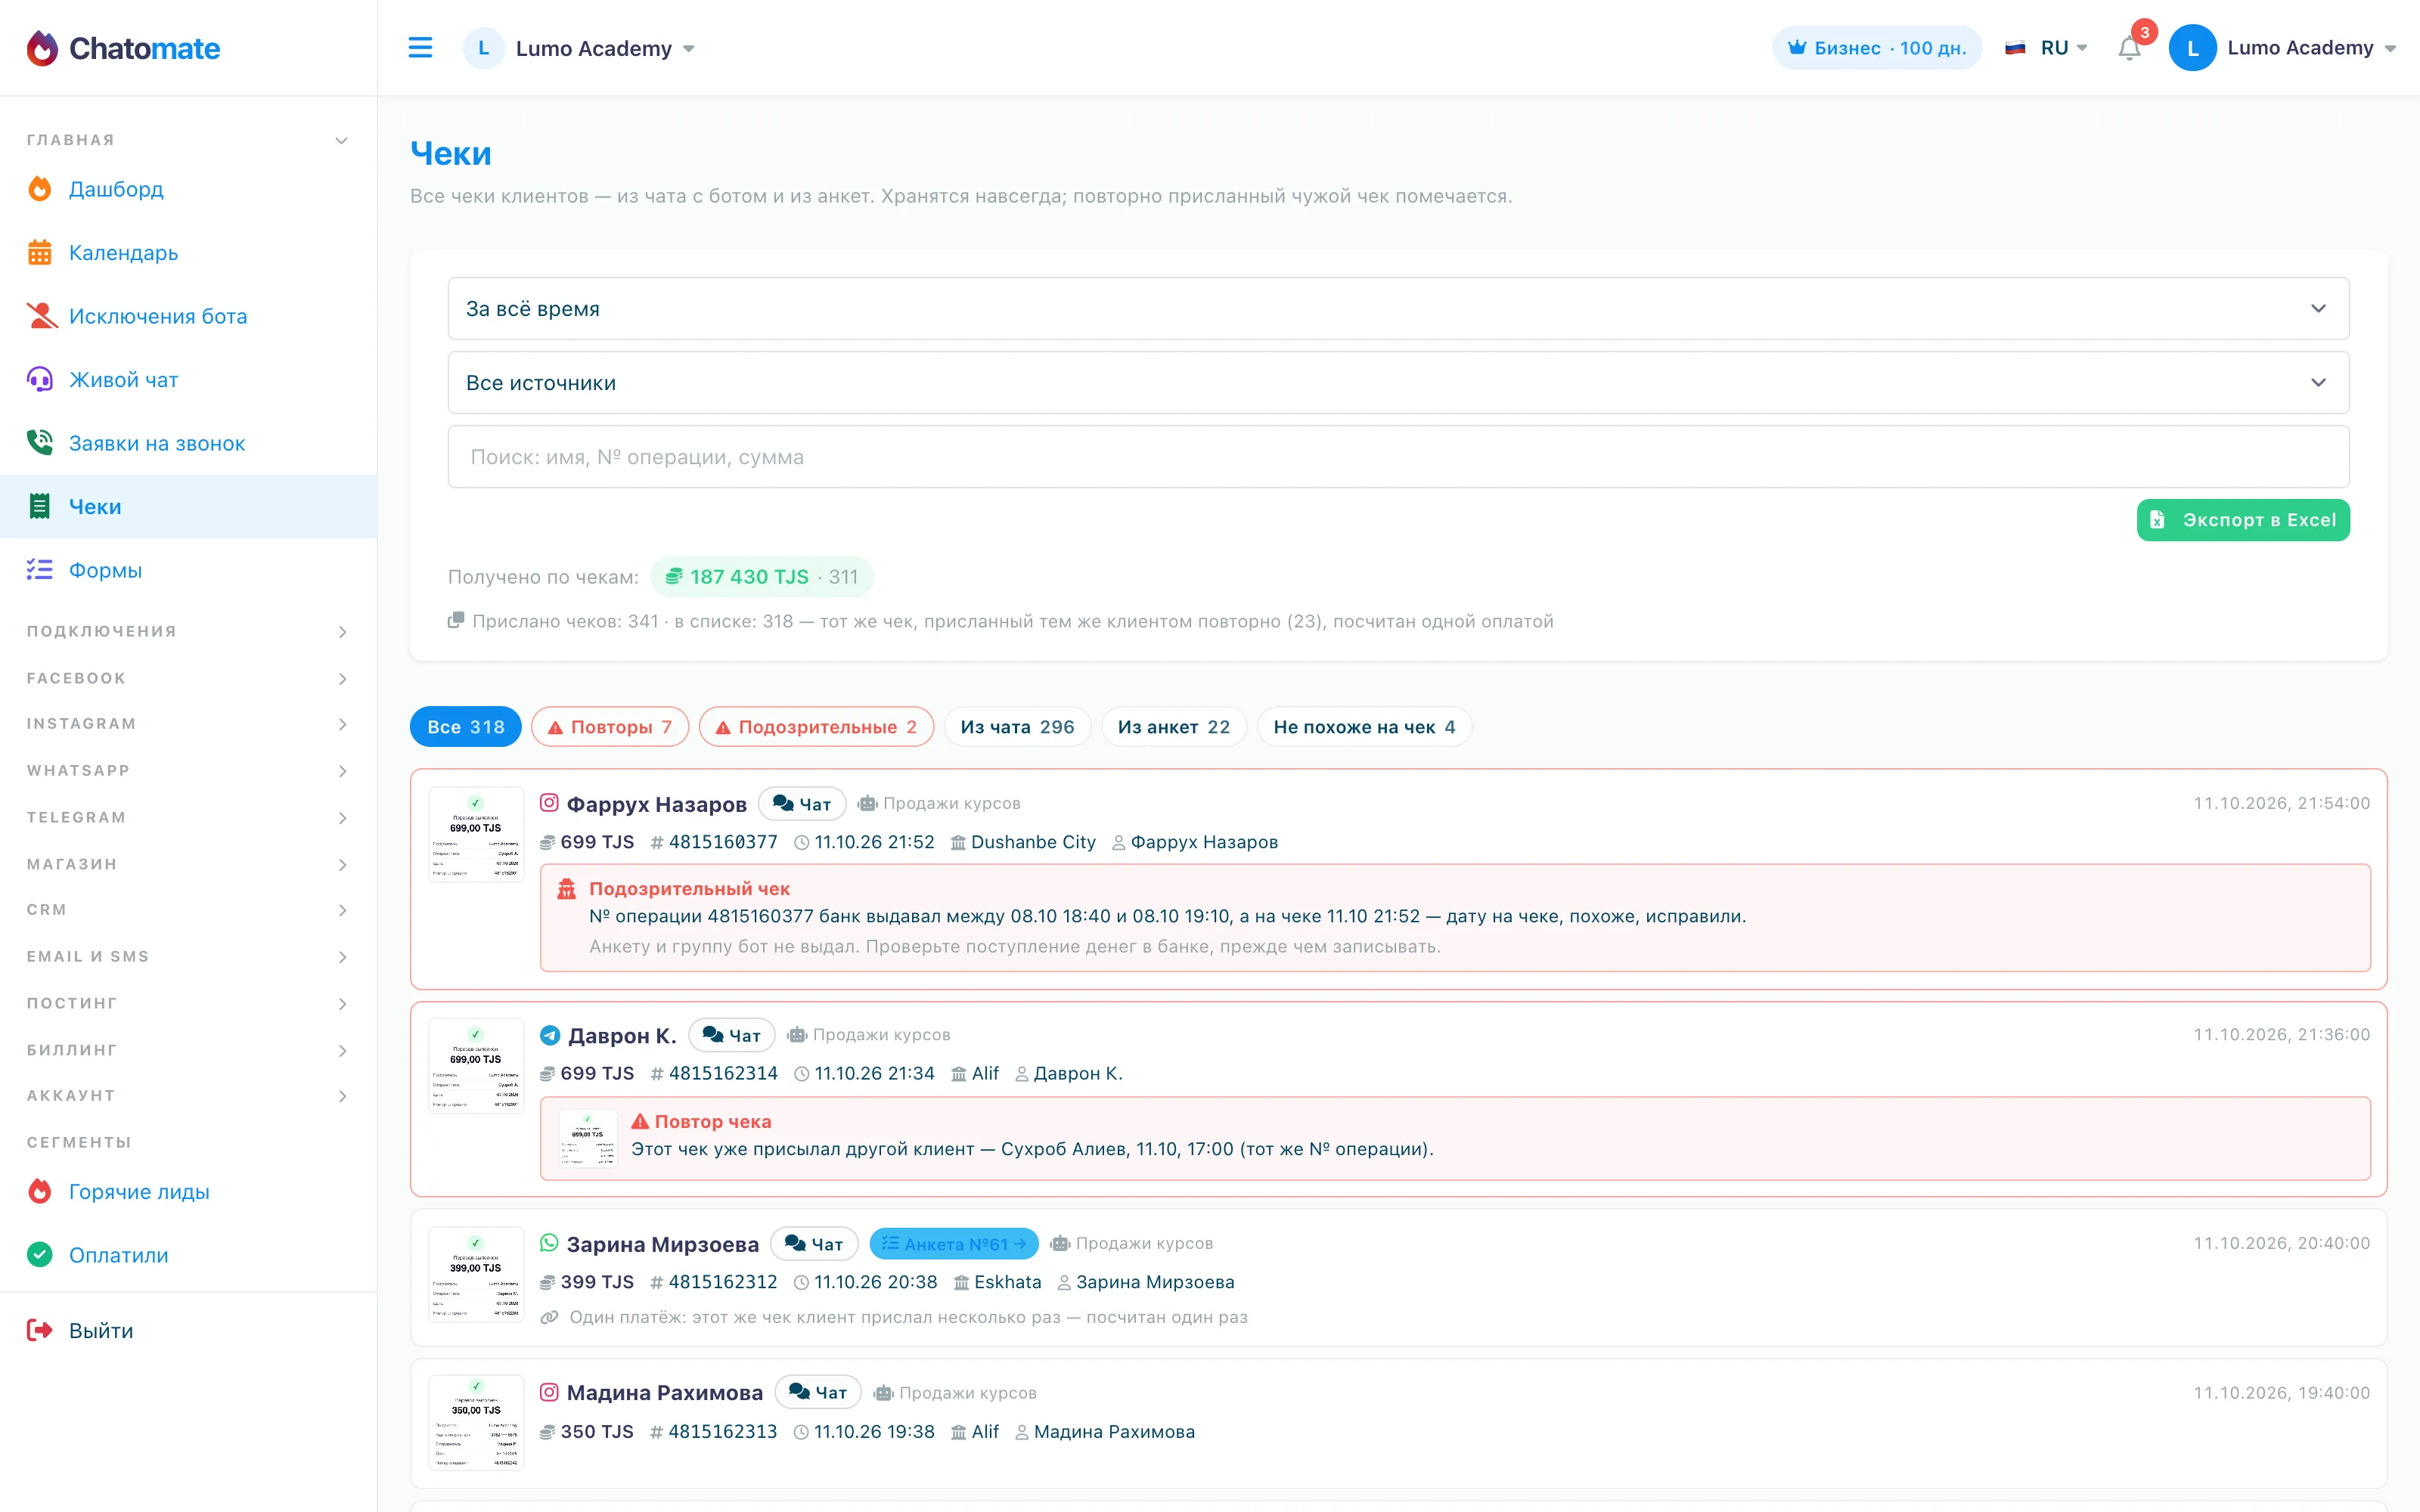Collapse the ГЛАВНАЯ sidebar section
Viewport: 2420px width, 1512px height.
tap(188, 140)
